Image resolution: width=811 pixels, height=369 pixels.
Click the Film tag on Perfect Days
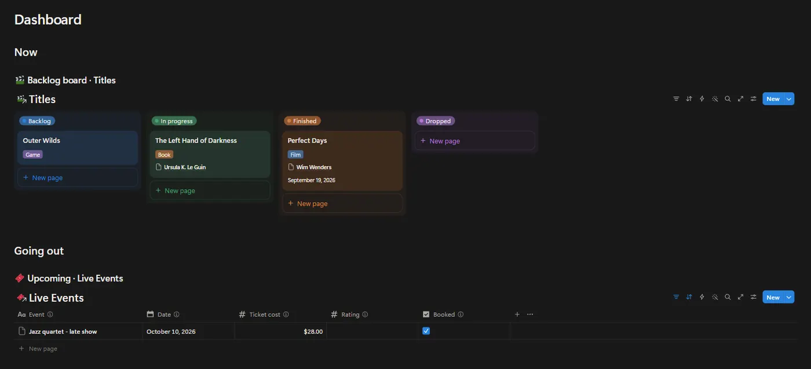point(295,155)
